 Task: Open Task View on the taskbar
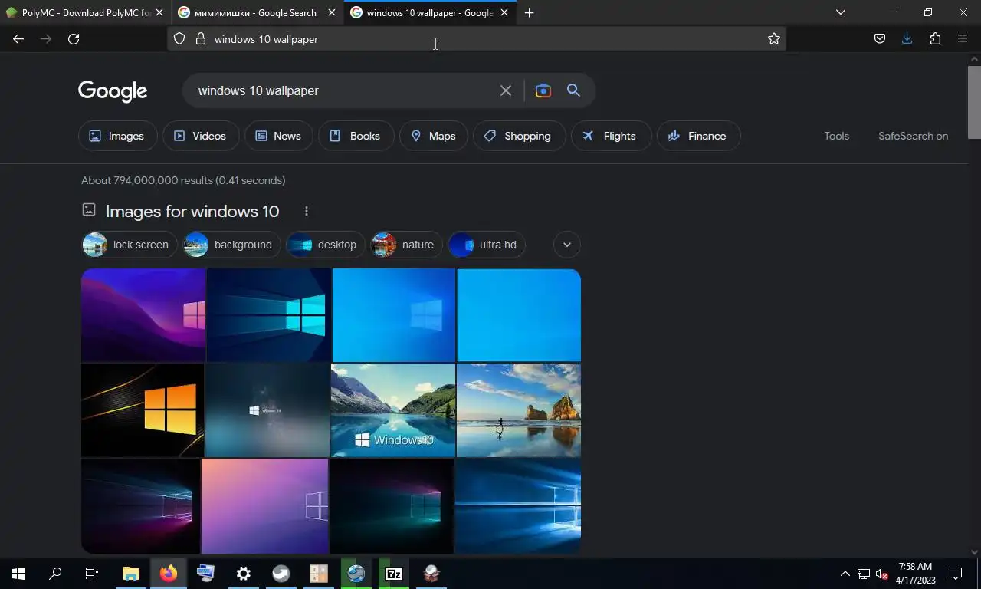92,574
